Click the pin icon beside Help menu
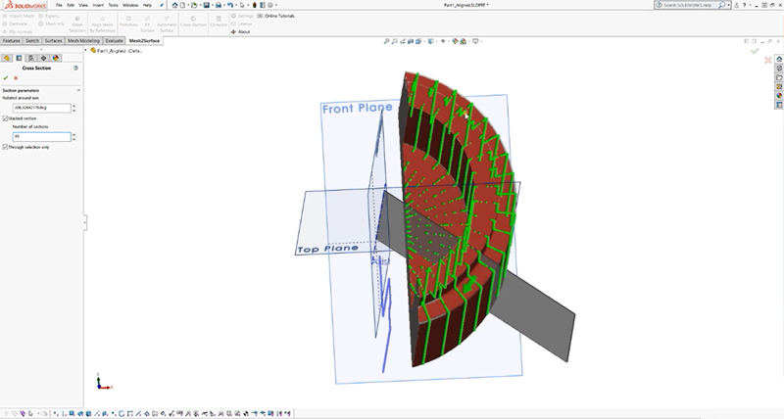The width and height of the screenshot is (784, 419). pyautogui.click(x=162, y=5)
